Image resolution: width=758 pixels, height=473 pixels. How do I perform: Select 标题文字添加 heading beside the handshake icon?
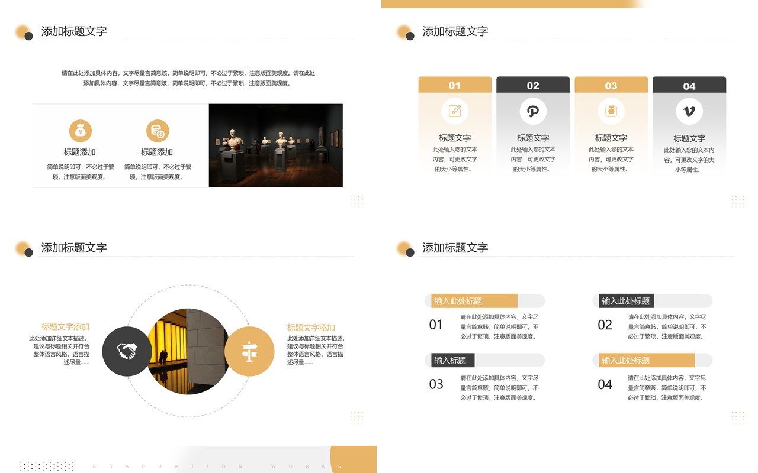coord(65,326)
